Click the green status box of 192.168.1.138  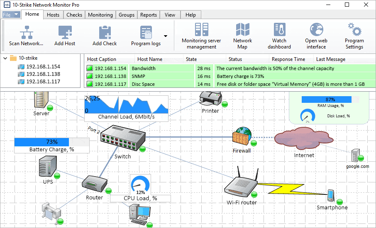90,76
